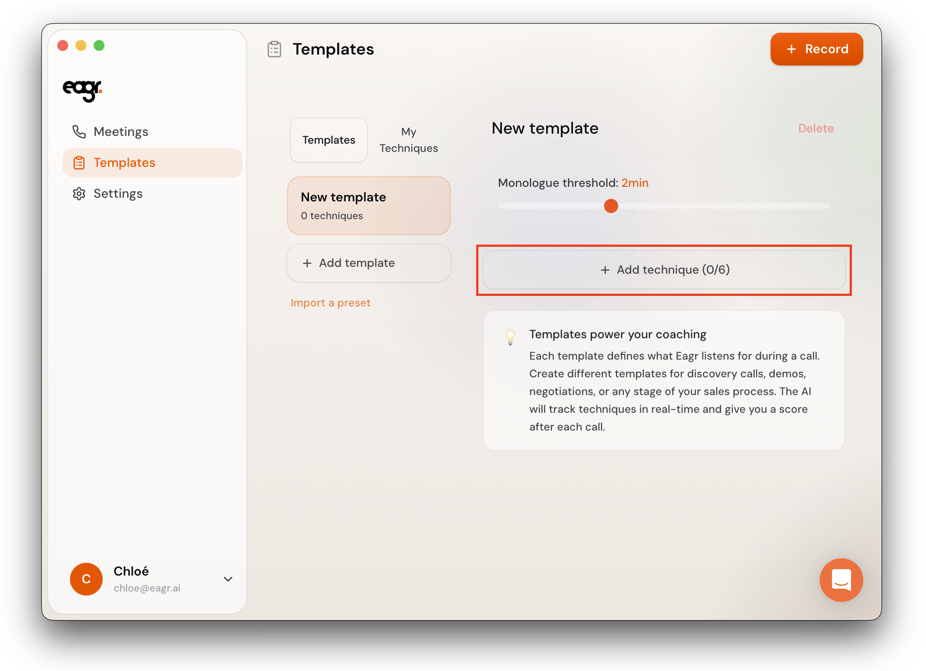The height and width of the screenshot is (671, 926).
Task: Open Meetings in the sidebar
Action: [x=121, y=132]
